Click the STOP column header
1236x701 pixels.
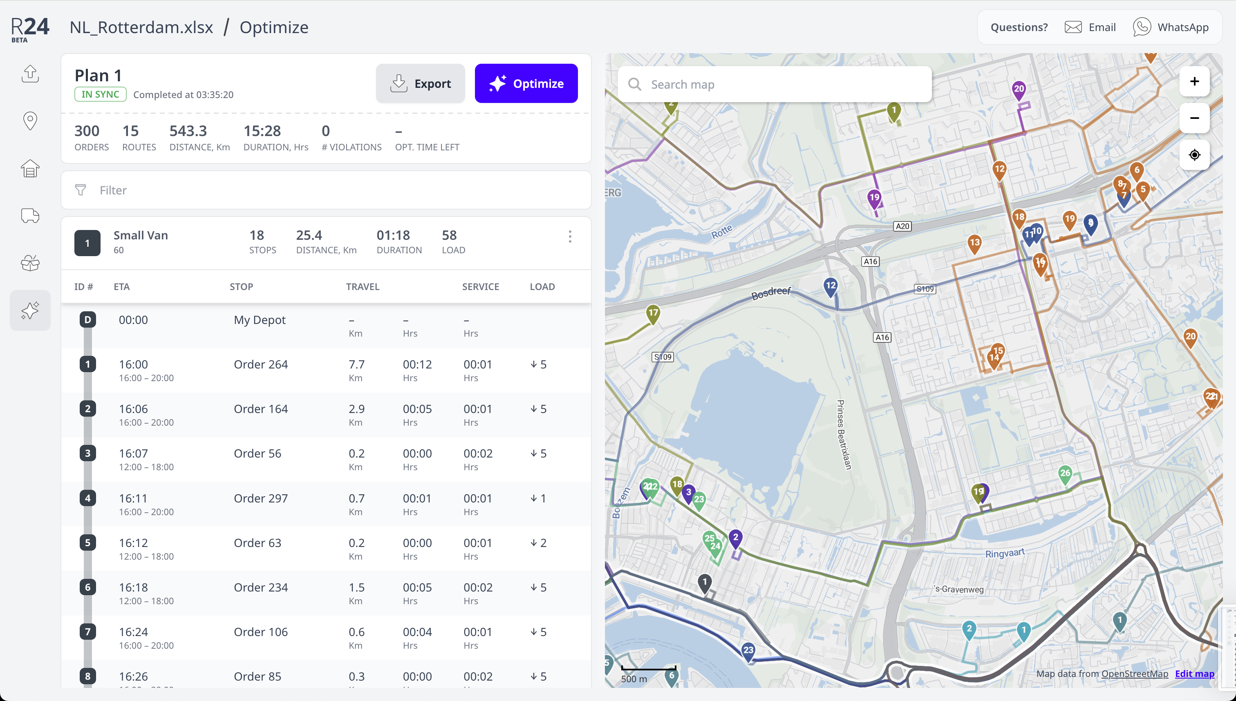point(241,287)
